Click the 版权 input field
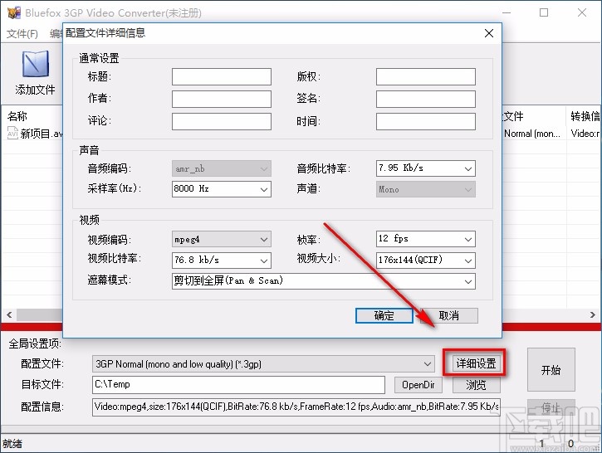The height and width of the screenshot is (453, 602). 426,76
